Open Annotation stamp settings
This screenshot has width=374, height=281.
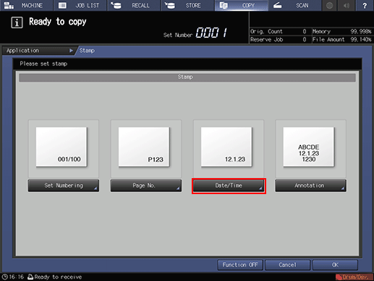(x=311, y=185)
